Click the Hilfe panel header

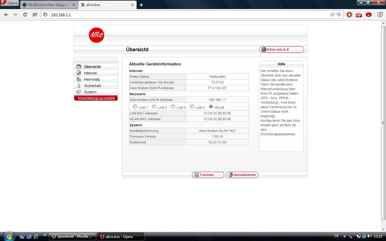click(281, 64)
